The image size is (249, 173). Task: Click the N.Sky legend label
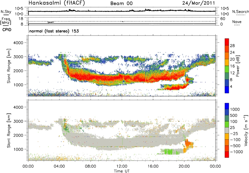point(6,12)
